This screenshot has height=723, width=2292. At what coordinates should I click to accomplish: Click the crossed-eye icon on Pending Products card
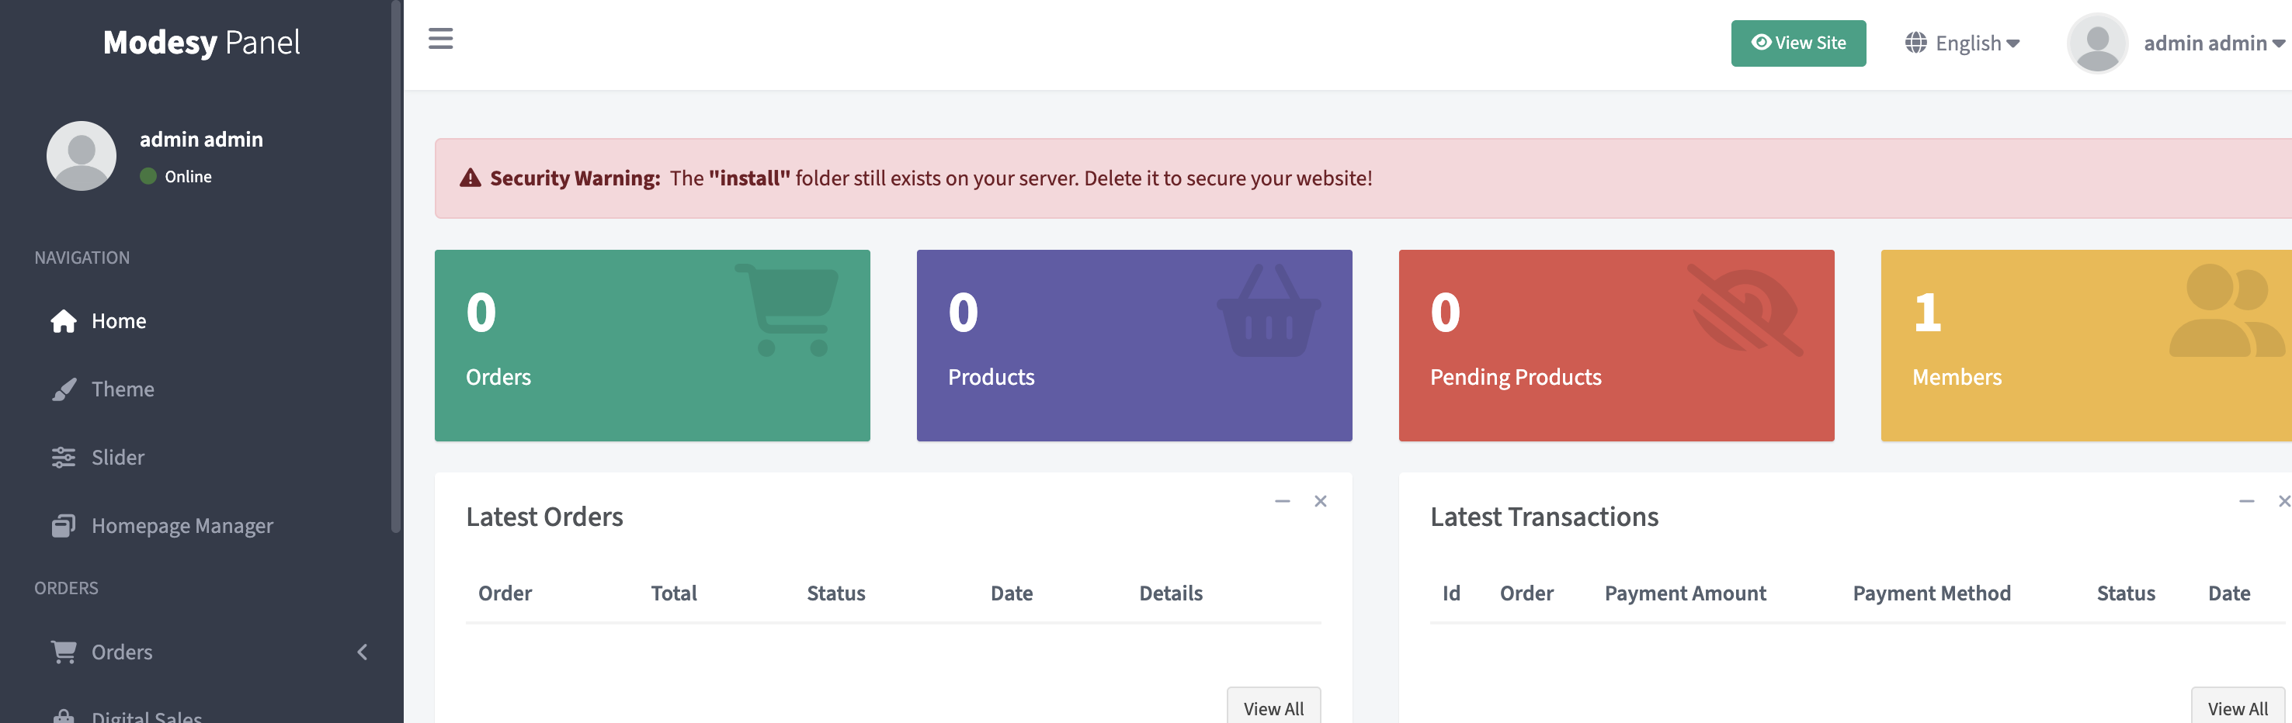(x=1745, y=310)
